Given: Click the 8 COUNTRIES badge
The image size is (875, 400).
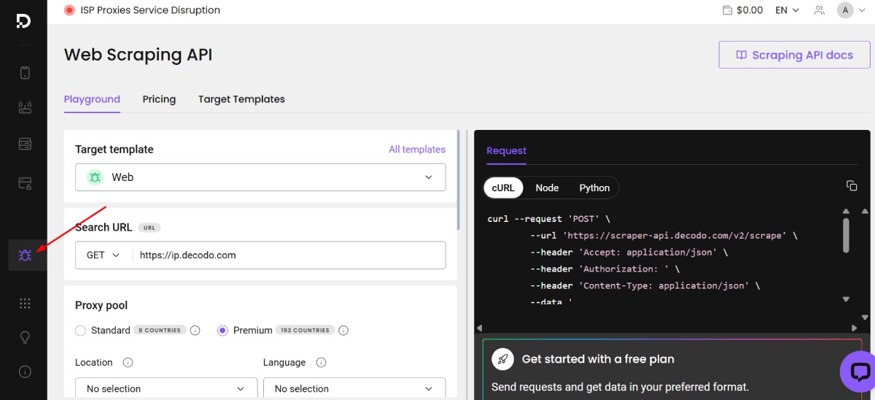Looking at the screenshot, I should 160,330.
